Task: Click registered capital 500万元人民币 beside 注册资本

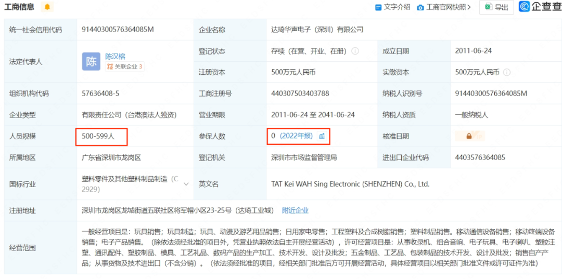Action: 293,72
